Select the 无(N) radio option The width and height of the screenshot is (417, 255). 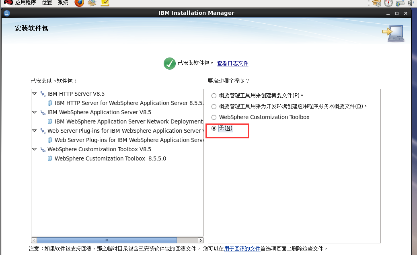click(x=214, y=128)
